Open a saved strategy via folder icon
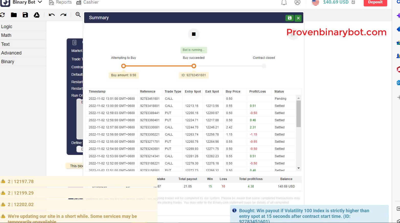 click(14, 15)
